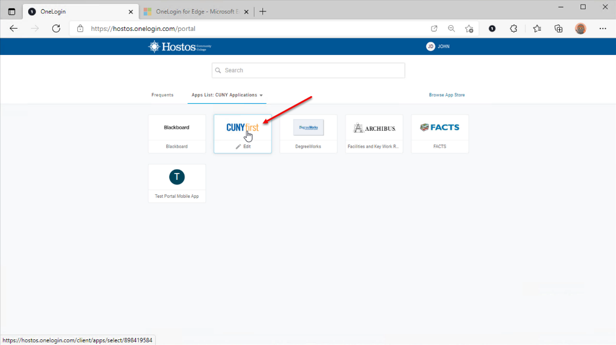Click the CUNYfirst logo tile
This screenshot has height=345, width=616.
(x=242, y=127)
